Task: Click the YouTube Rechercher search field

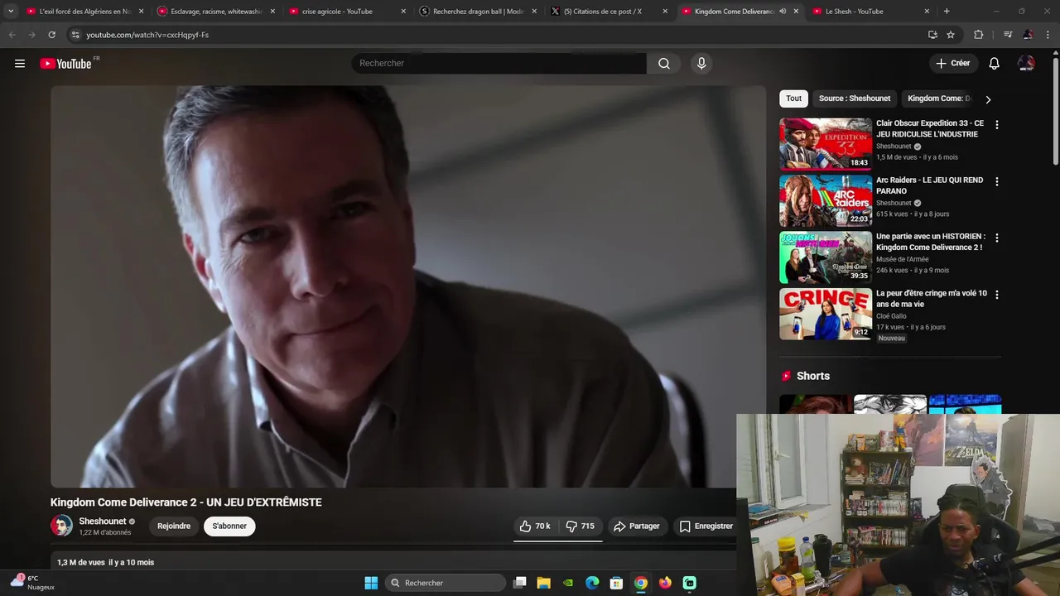Action: click(x=499, y=64)
